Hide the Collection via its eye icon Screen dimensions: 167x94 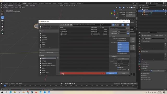click(165, 9)
